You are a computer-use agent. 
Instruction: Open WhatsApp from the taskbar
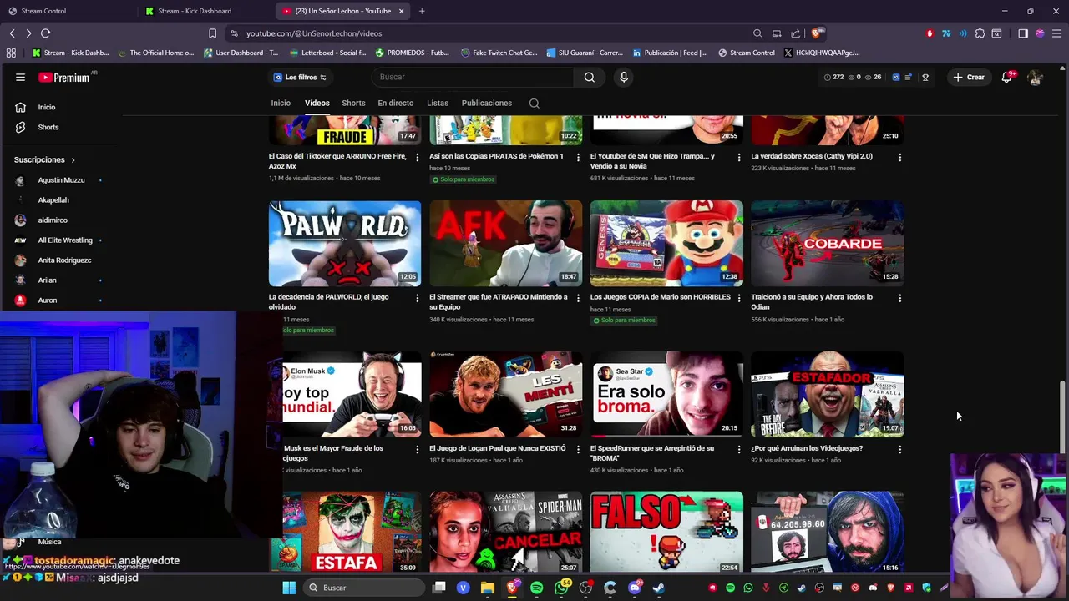click(561, 588)
